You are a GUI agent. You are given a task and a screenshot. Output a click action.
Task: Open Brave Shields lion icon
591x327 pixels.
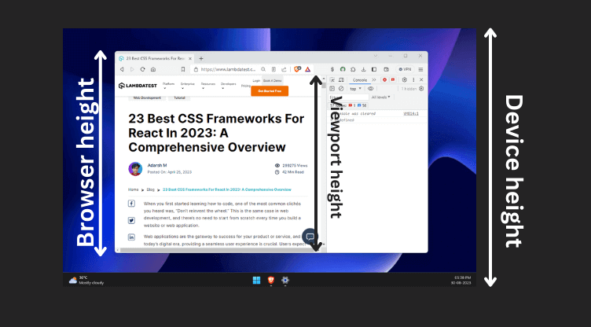(x=297, y=69)
